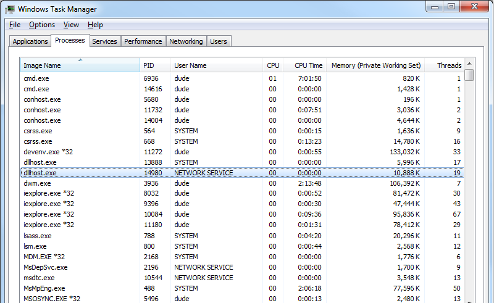494x303 pixels.
Task: Switch to the Services tab
Action: click(x=104, y=41)
